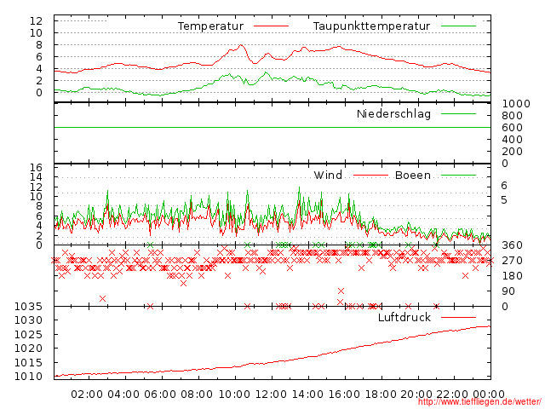Click the red Wind legend line sample

370,176
